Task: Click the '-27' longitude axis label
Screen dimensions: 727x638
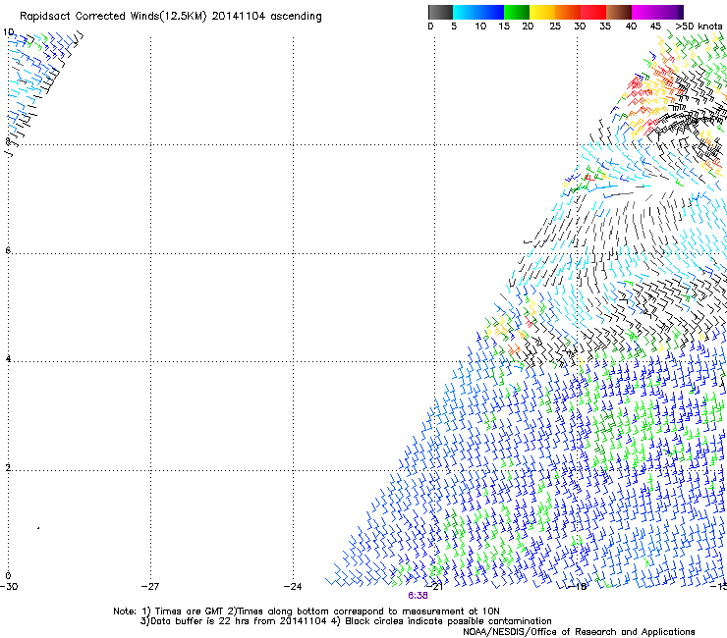Action: tap(150, 587)
